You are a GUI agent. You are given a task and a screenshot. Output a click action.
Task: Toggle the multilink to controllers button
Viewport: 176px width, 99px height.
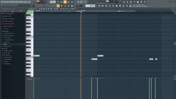tap(68, 6)
